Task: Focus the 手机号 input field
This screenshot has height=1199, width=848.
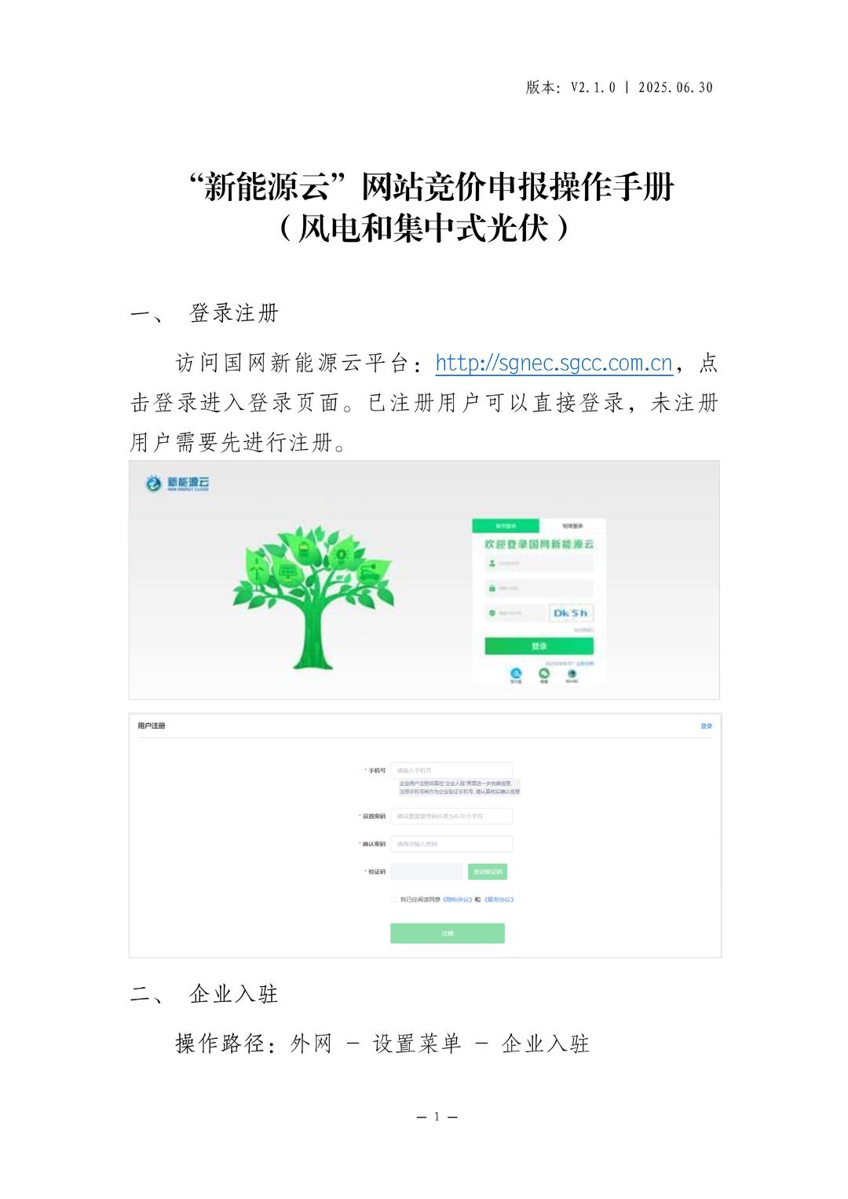Action: click(451, 771)
